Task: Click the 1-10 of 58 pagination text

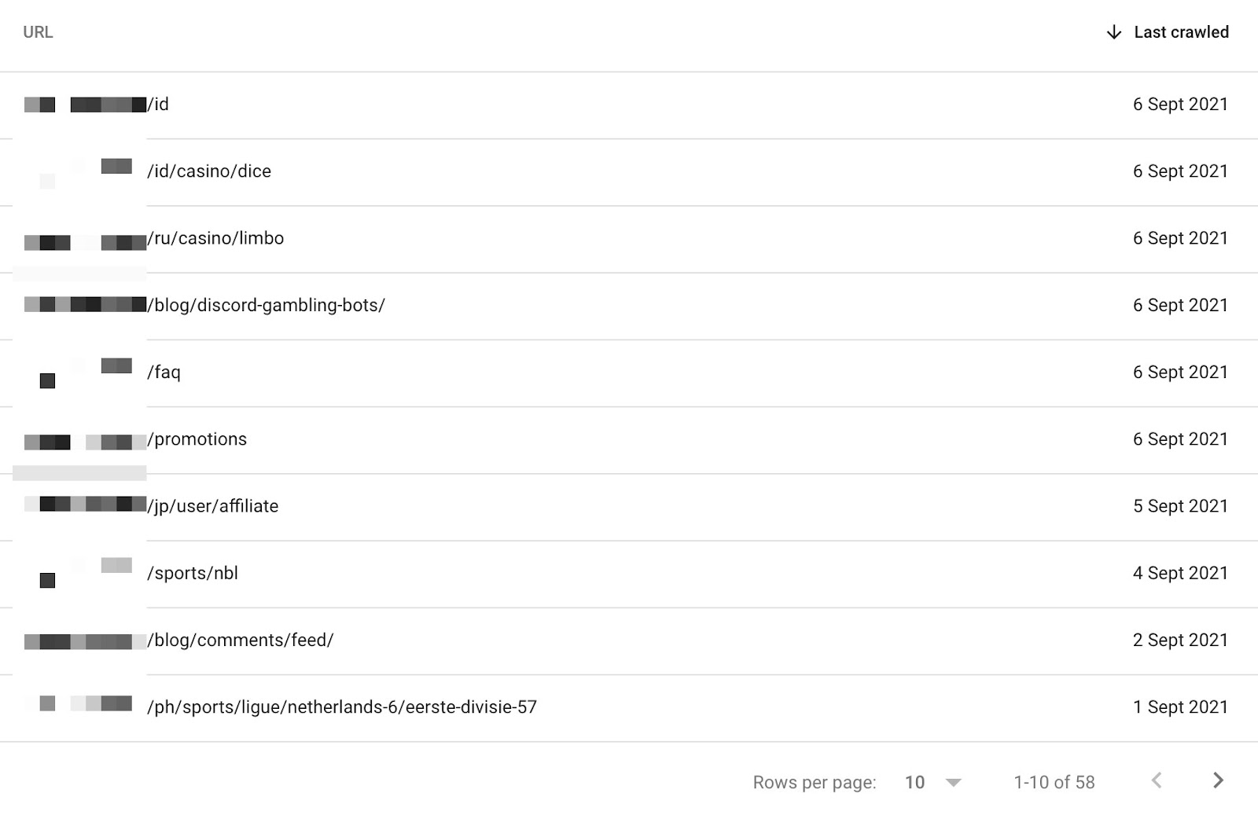Action: (x=1054, y=782)
